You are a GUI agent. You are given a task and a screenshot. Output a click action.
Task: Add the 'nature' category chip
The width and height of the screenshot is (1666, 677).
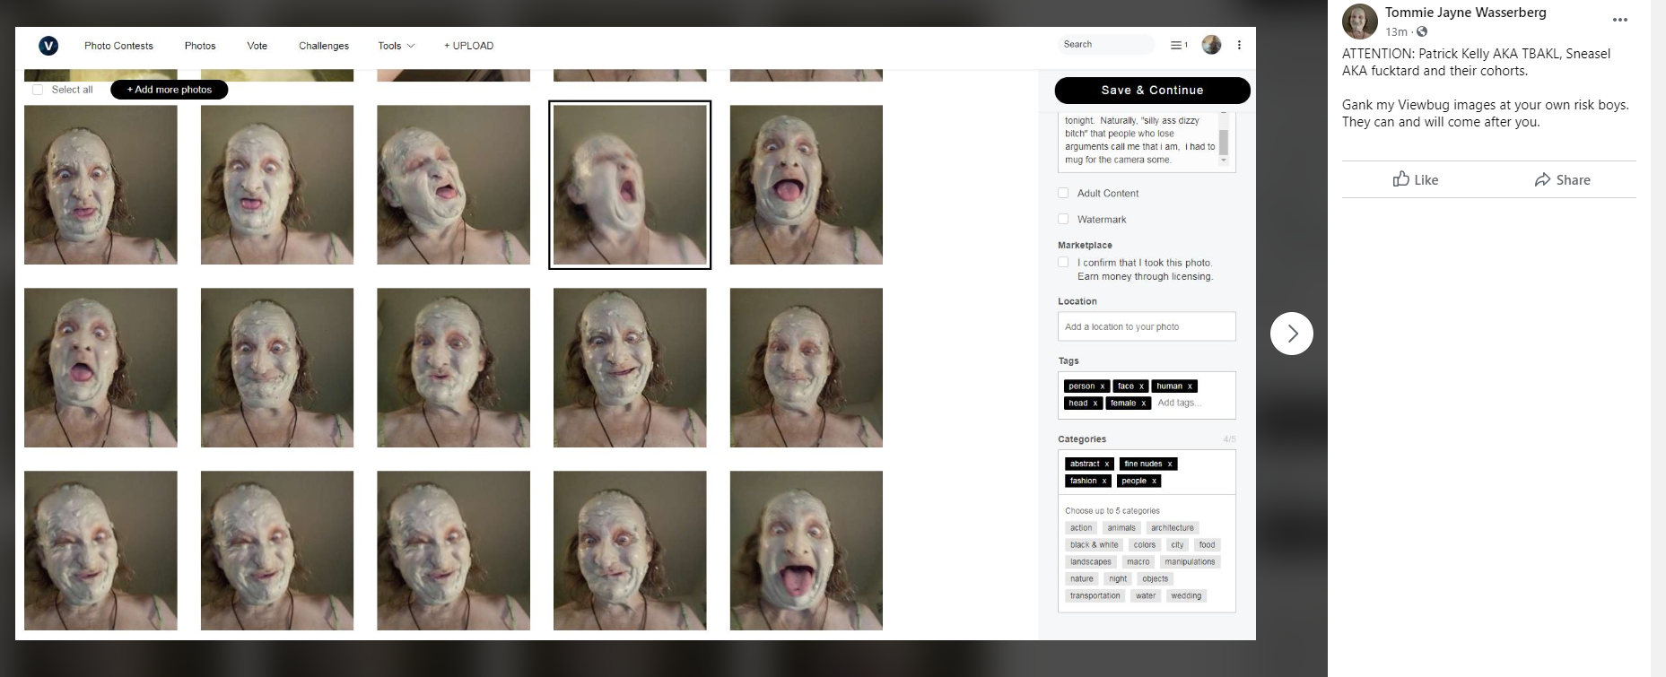point(1082,579)
